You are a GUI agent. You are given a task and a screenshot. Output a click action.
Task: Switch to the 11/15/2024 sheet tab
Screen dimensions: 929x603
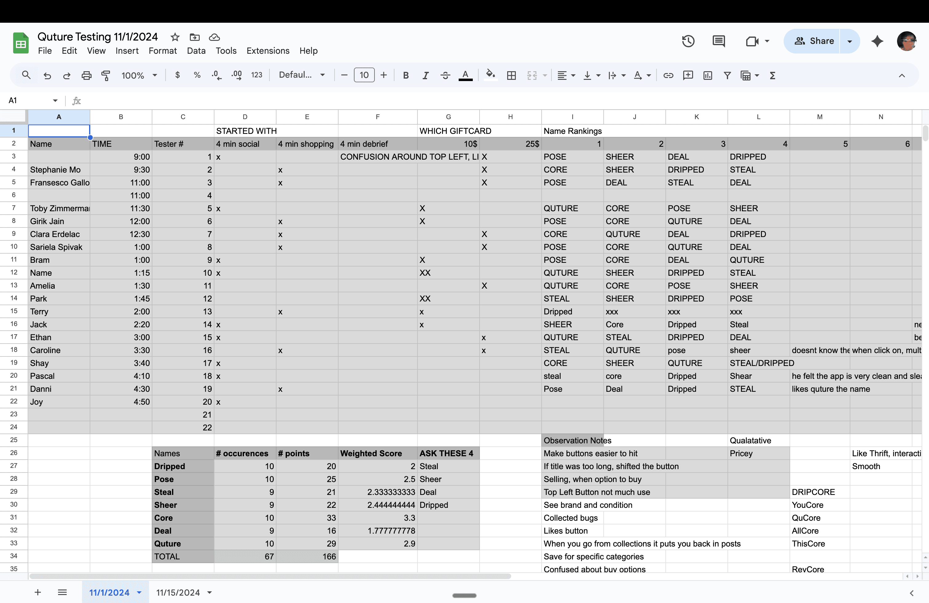click(x=178, y=593)
